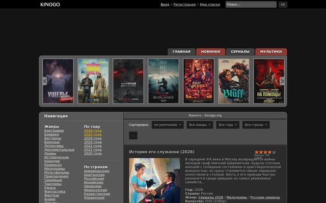Select the Биографии genre
This screenshot has height=203, width=326.
click(x=54, y=131)
